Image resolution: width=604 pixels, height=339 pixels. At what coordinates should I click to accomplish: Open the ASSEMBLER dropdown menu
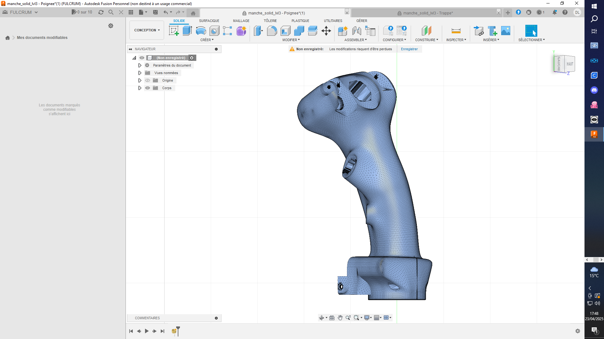pyautogui.click(x=355, y=40)
